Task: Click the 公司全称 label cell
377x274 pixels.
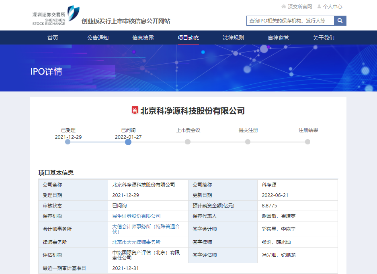Action: 73,185
